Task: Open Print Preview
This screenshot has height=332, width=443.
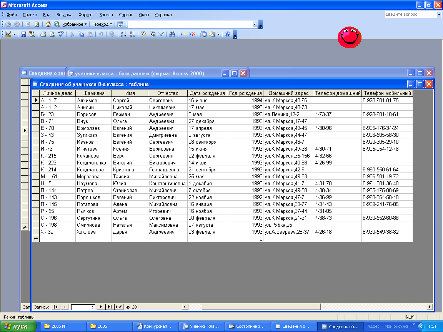Action: (x=52, y=34)
